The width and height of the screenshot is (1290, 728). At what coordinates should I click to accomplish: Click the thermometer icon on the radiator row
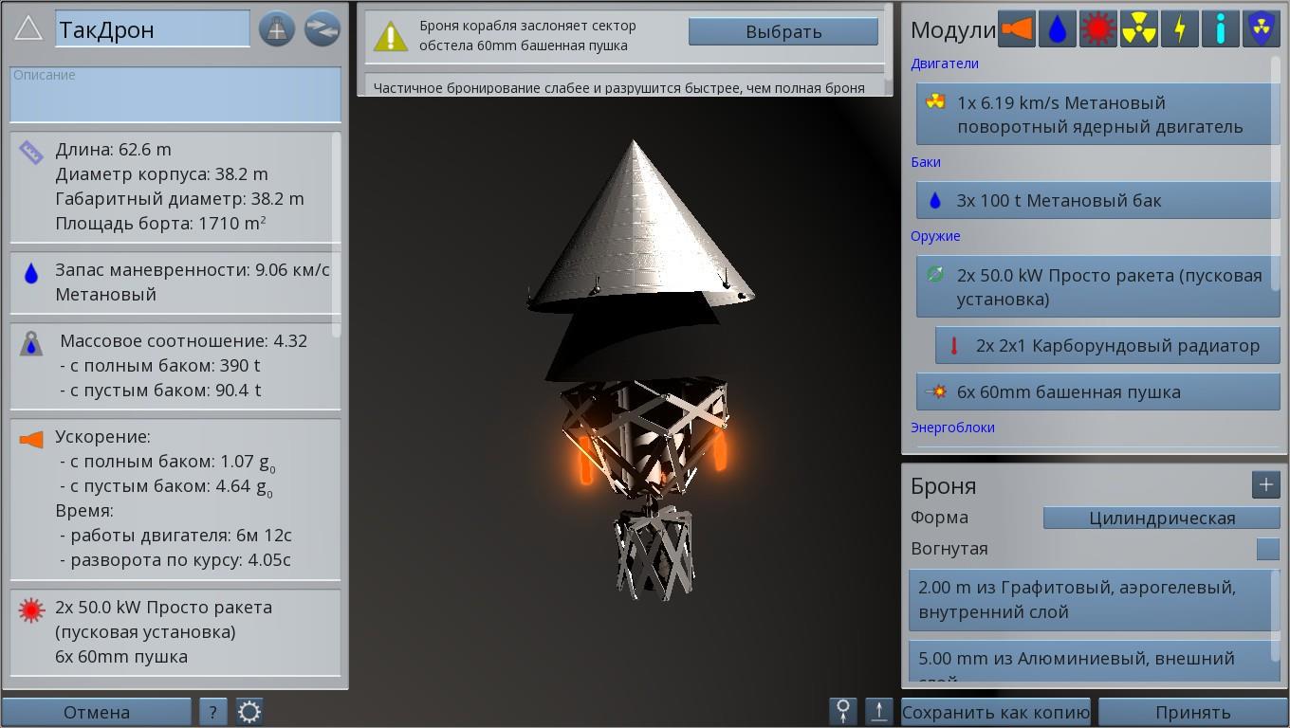coord(955,346)
